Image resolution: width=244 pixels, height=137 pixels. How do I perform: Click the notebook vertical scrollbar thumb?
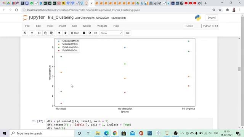239,69
